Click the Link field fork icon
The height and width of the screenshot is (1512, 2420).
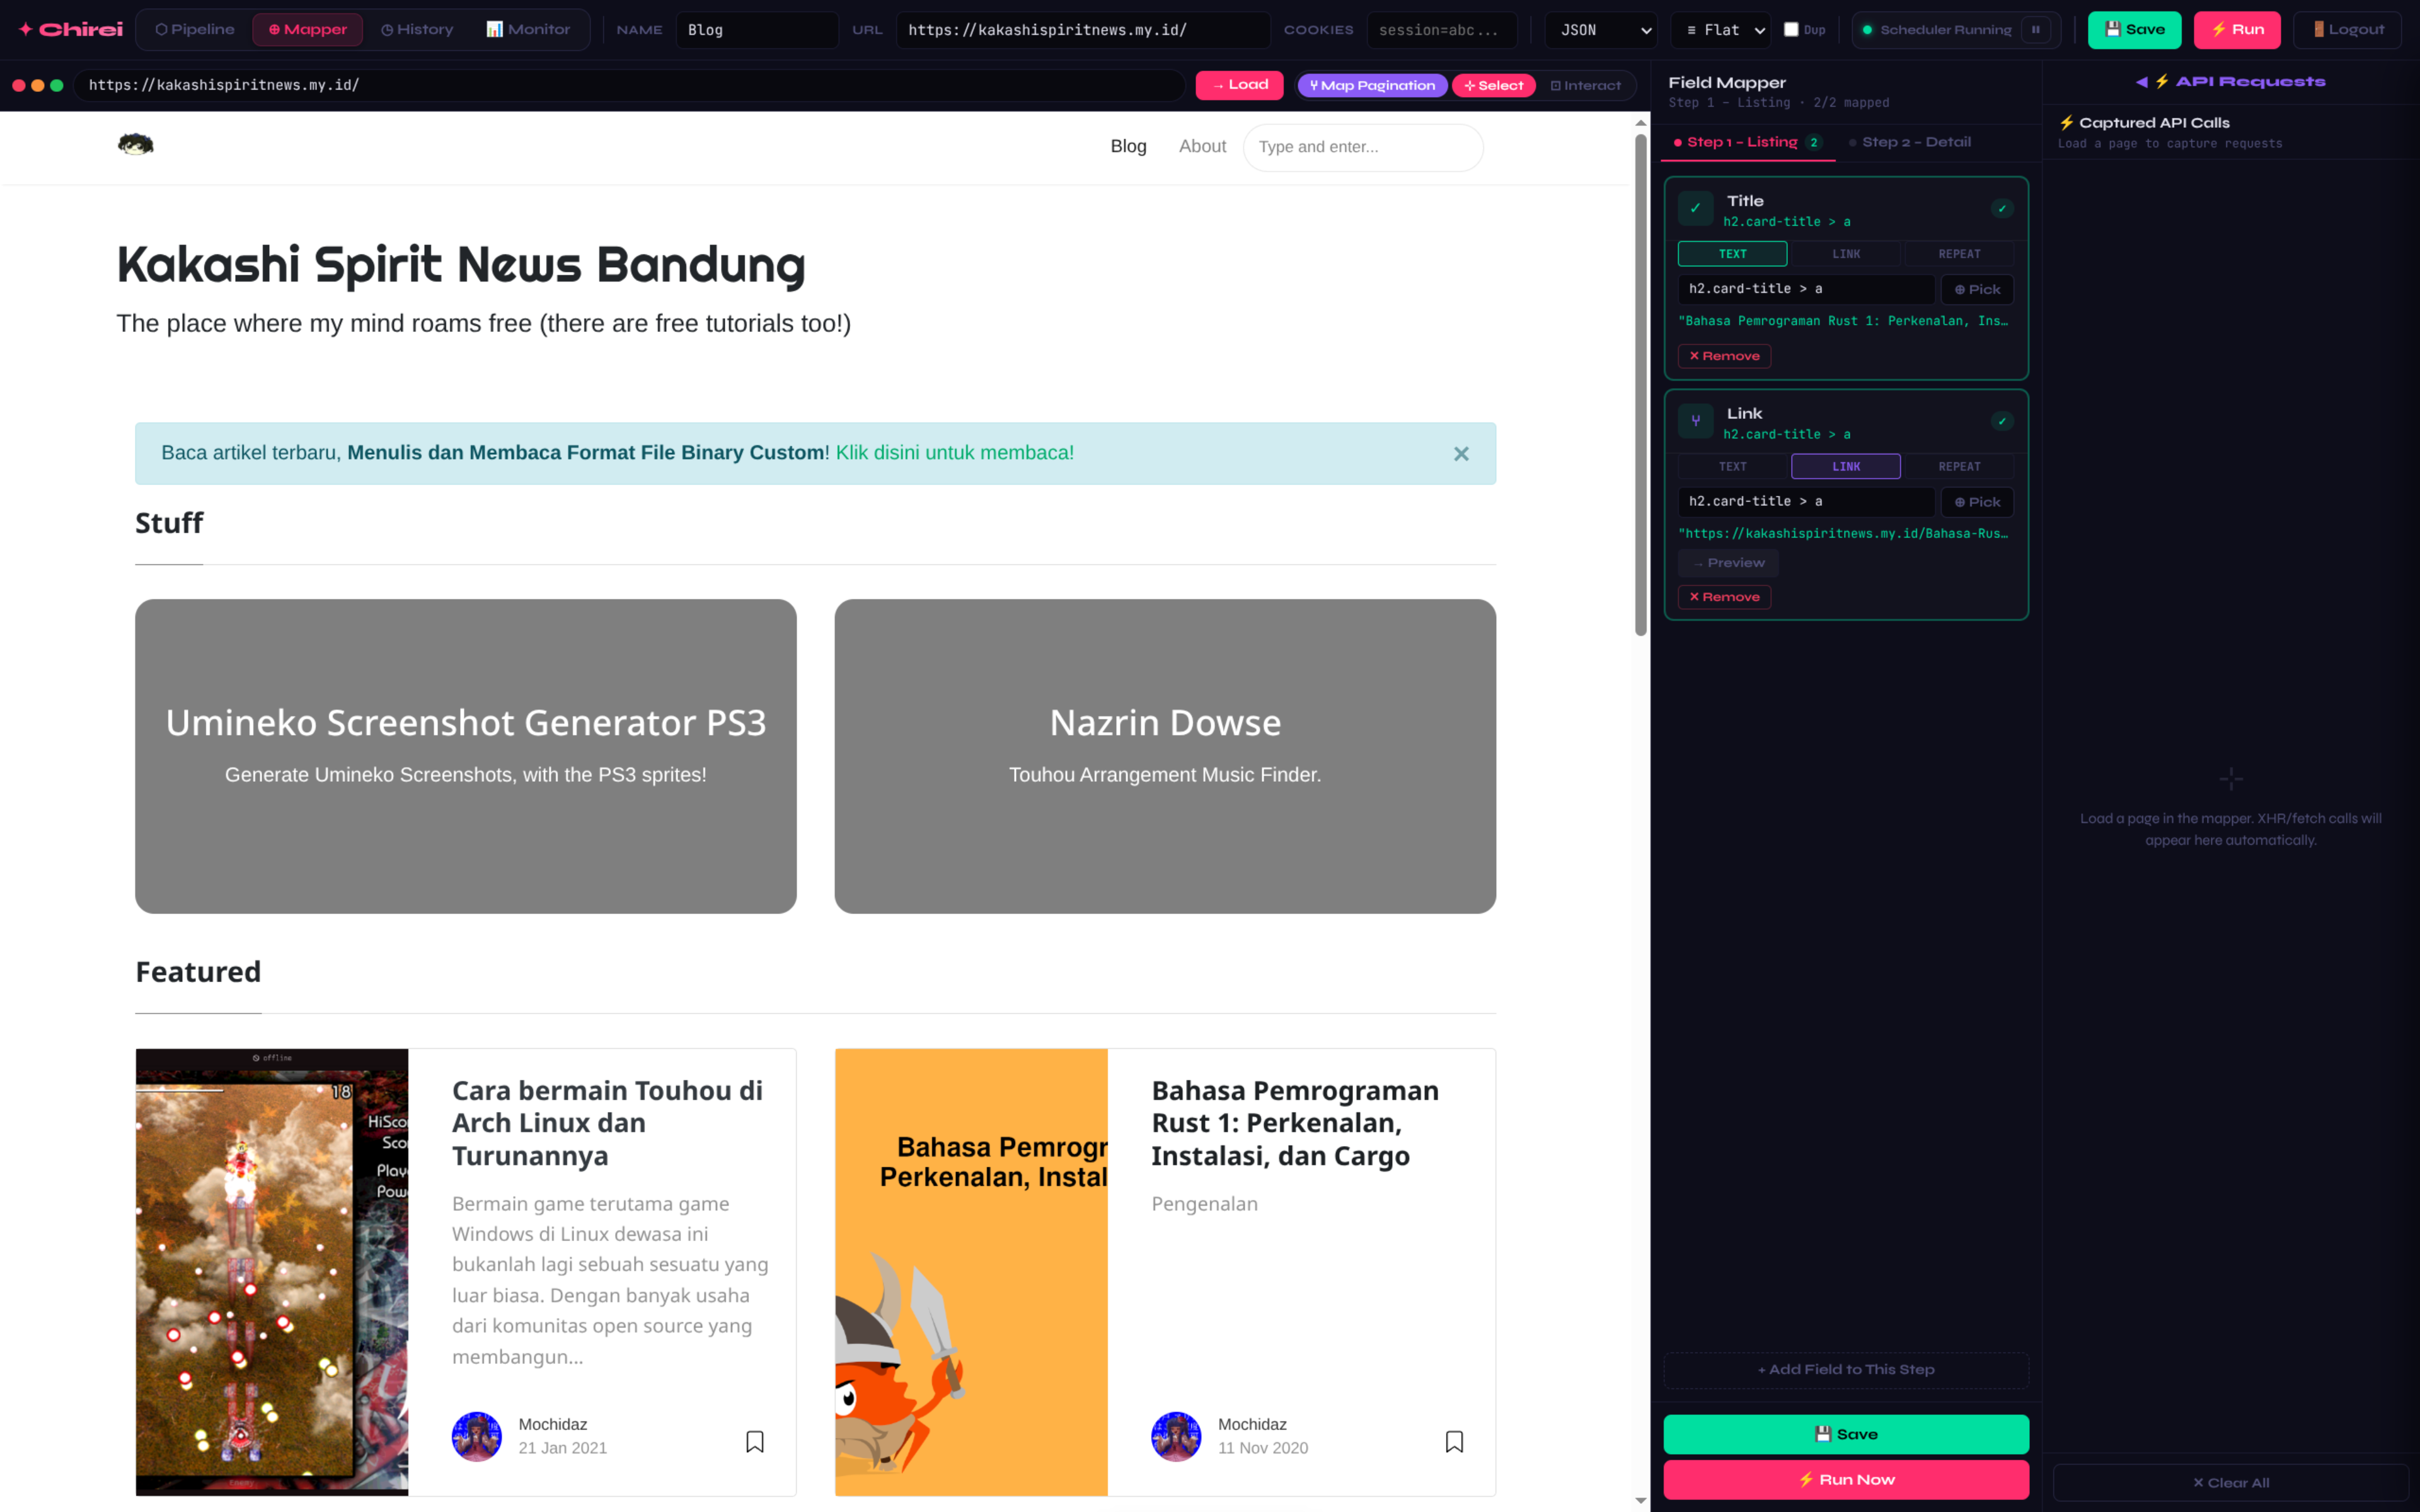click(1695, 421)
